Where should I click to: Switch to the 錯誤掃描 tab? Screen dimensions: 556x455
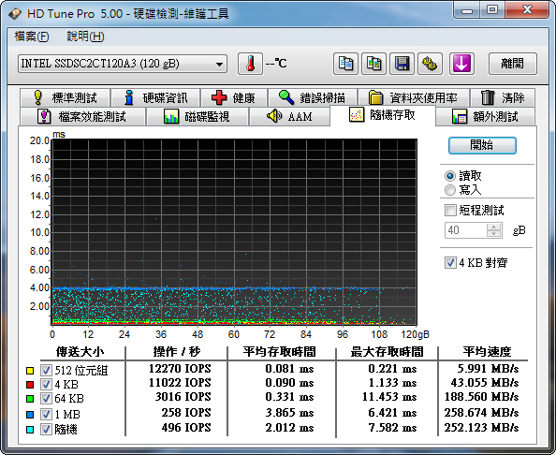313,97
